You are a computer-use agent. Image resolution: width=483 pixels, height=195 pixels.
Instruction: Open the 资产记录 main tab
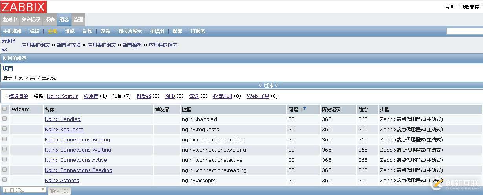[31, 20]
